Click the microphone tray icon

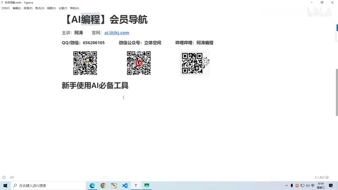pyautogui.click(x=292, y=185)
